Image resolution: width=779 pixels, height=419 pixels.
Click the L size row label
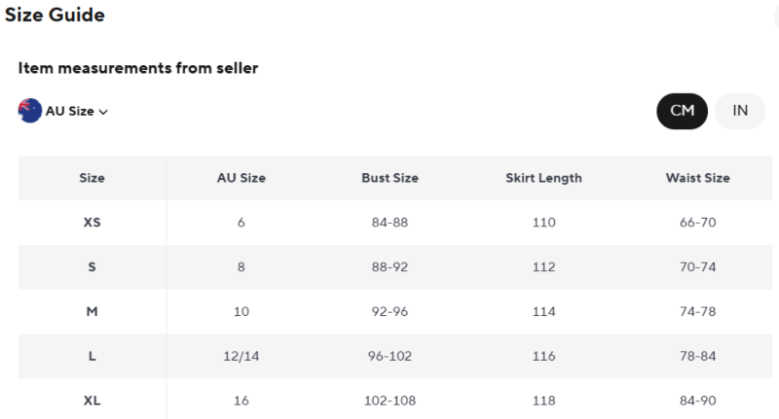(x=92, y=357)
